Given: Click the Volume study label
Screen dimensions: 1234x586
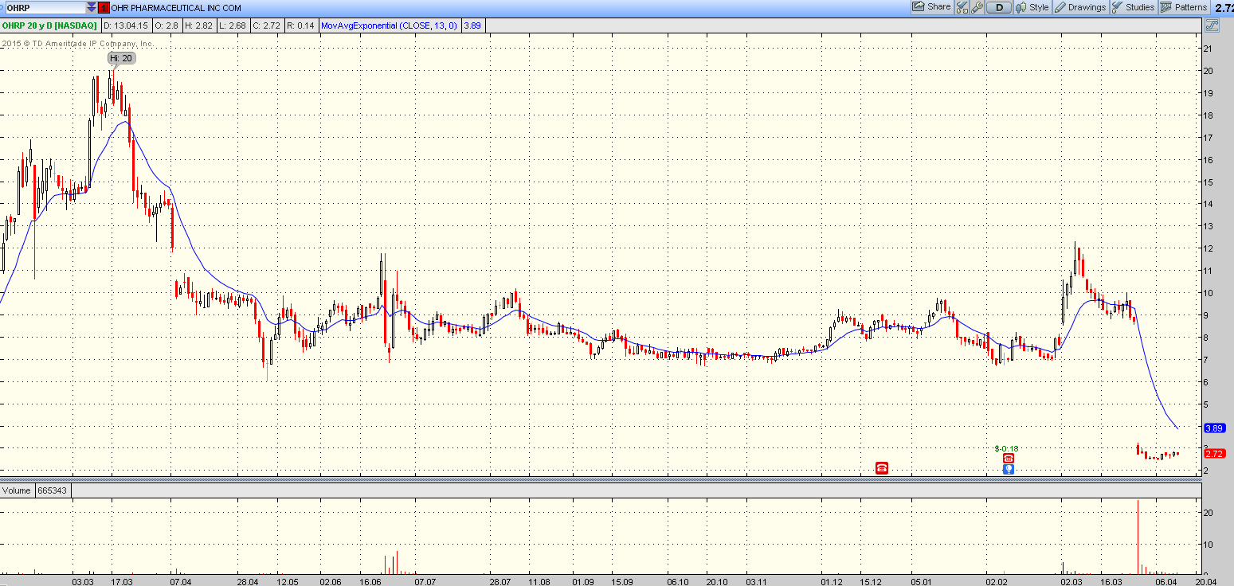Looking at the screenshot, I should (x=17, y=490).
